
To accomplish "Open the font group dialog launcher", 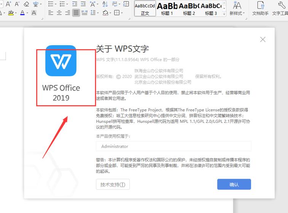I will click(42, 19).
